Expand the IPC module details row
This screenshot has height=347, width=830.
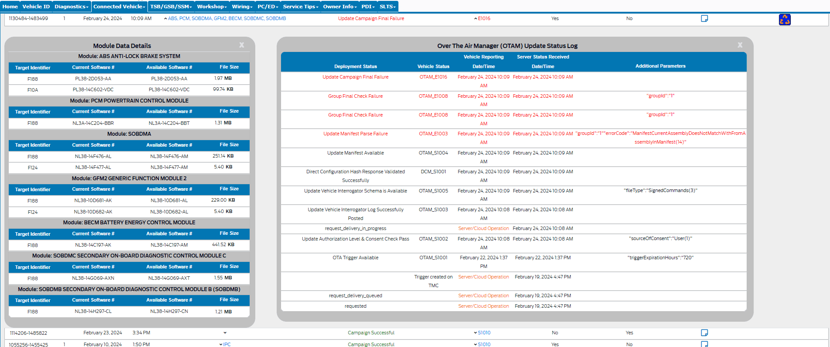tap(221, 344)
